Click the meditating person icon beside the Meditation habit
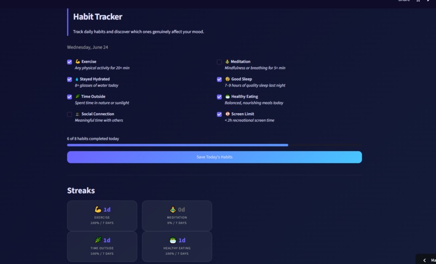Image resolution: width=436 pixels, height=264 pixels. [227, 62]
